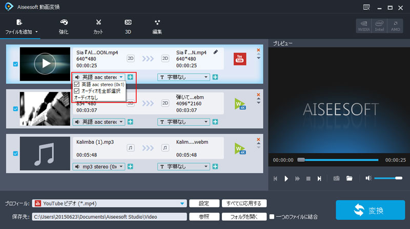Take a snapshot with camera icon
This screenshot has width=410, height=229.
click(x=336, y=178)
